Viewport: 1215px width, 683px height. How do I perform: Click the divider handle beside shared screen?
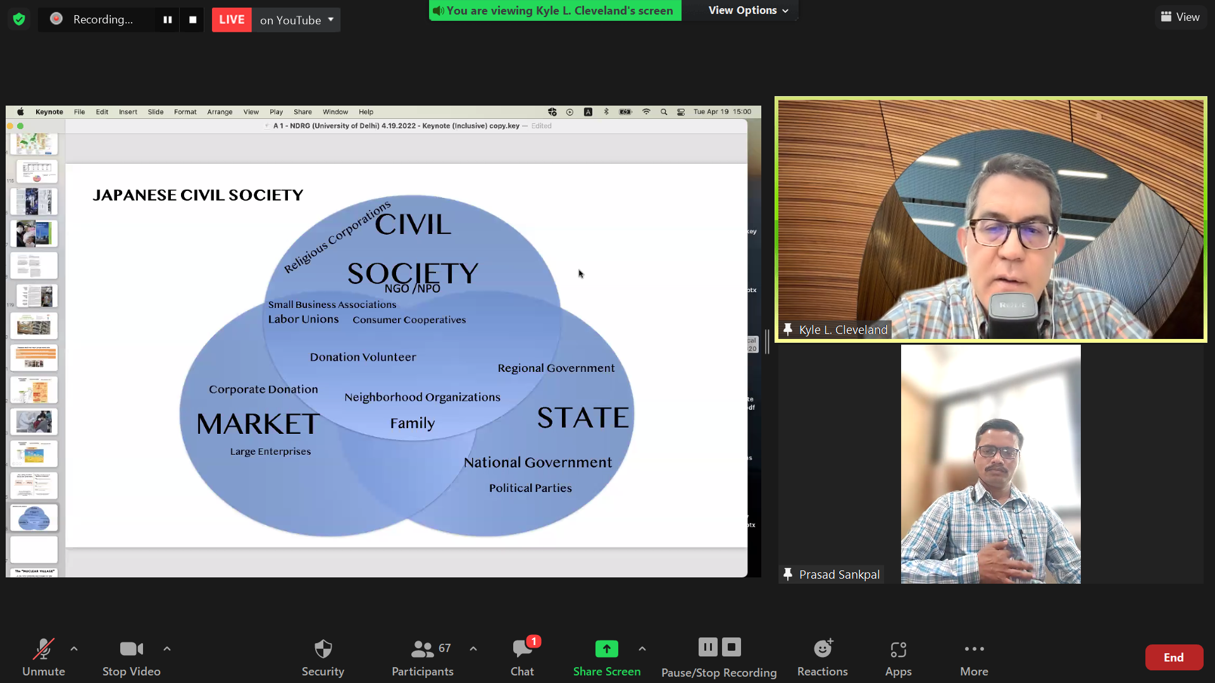coord(768,341)
